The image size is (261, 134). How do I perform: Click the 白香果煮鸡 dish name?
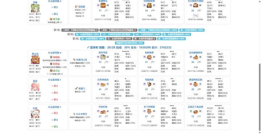[103, 80]
